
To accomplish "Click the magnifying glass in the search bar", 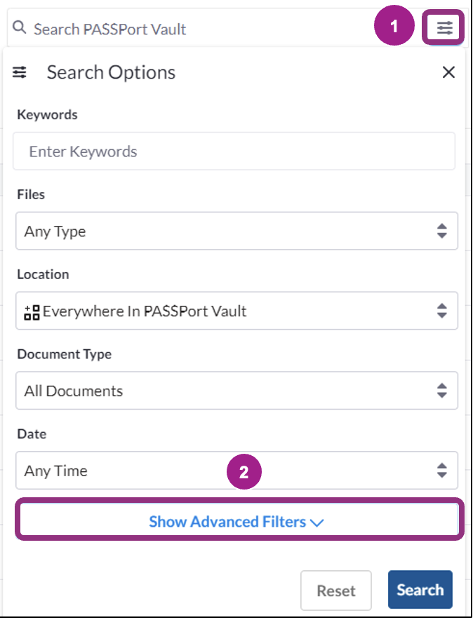I will pyautogui.click(x=18, y=28).
